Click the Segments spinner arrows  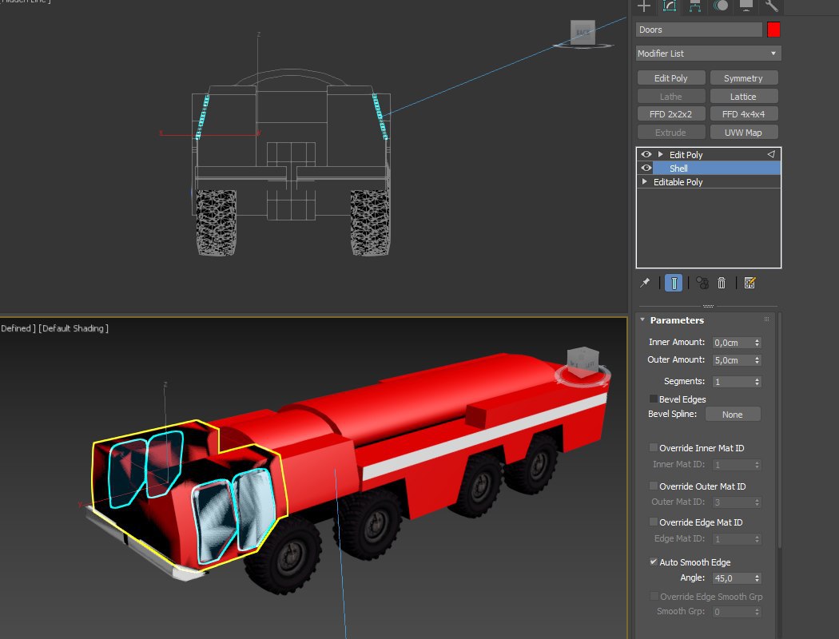(757, 381)
